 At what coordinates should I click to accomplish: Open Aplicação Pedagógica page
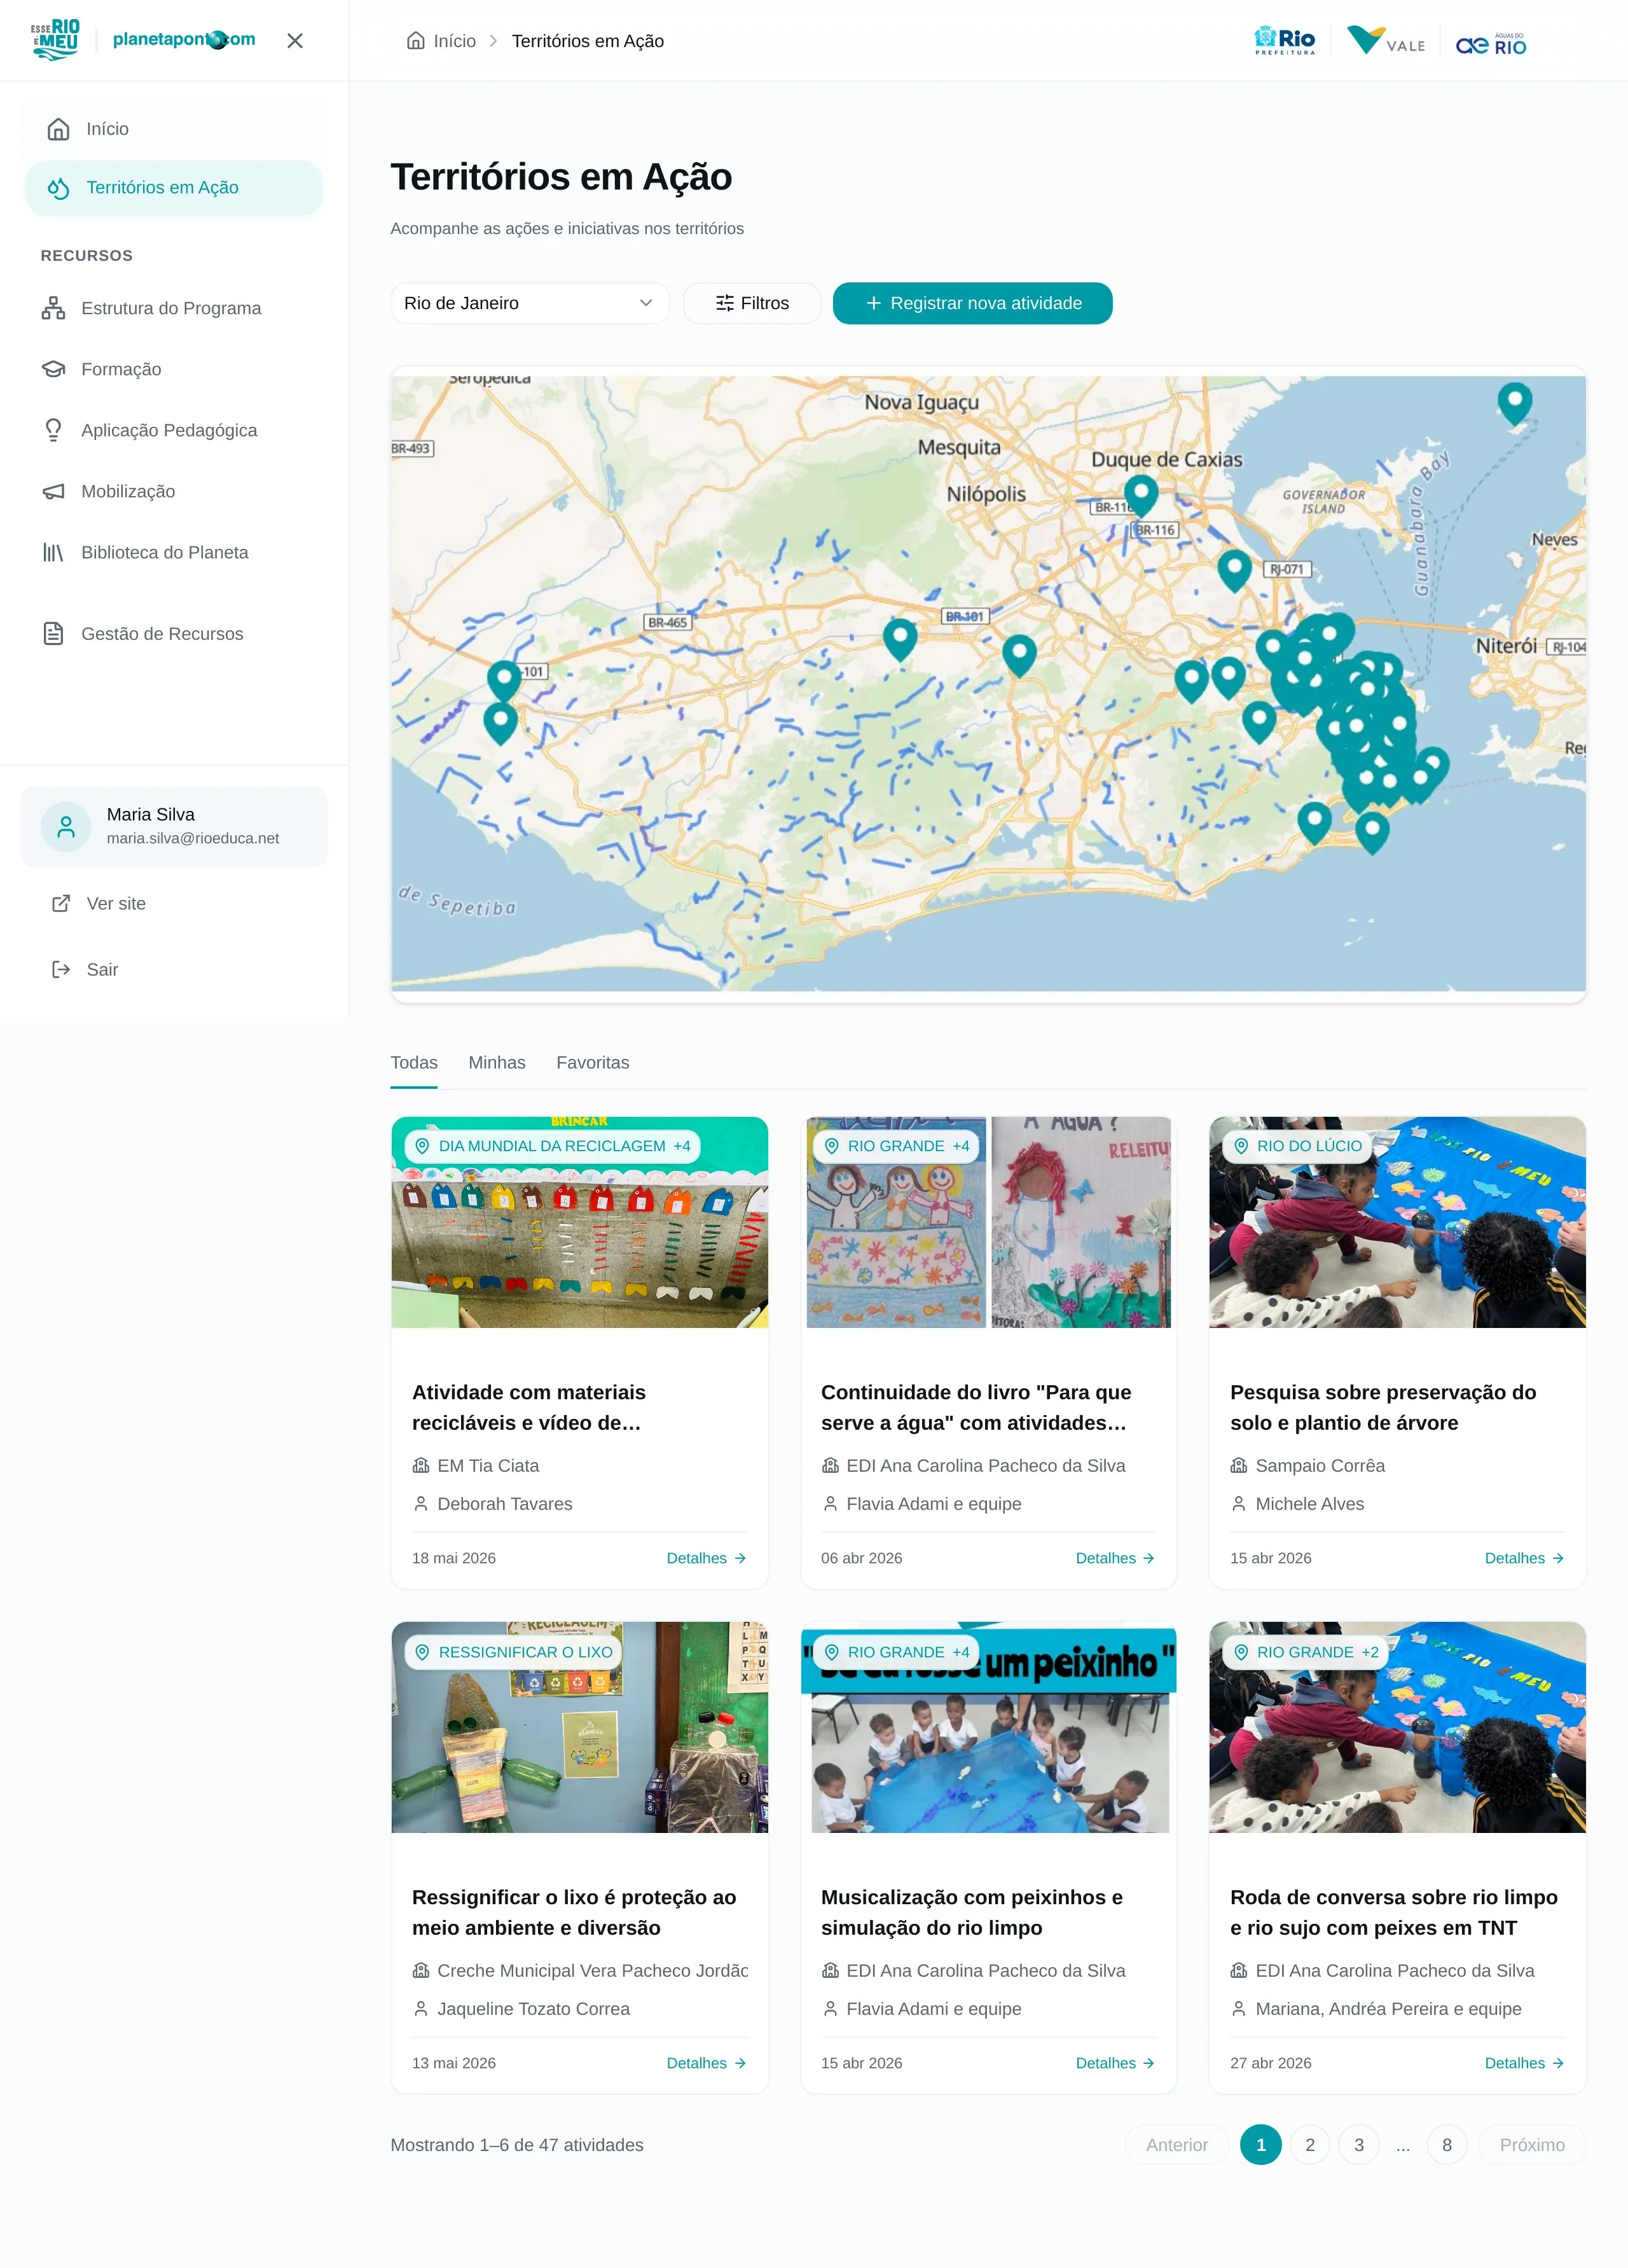(174, 430)
